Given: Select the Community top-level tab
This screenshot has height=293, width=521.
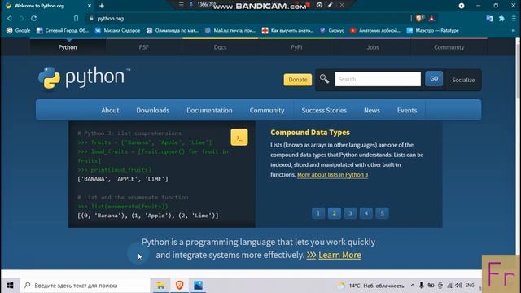Looking at the screenshot, I should pos(449,47).
